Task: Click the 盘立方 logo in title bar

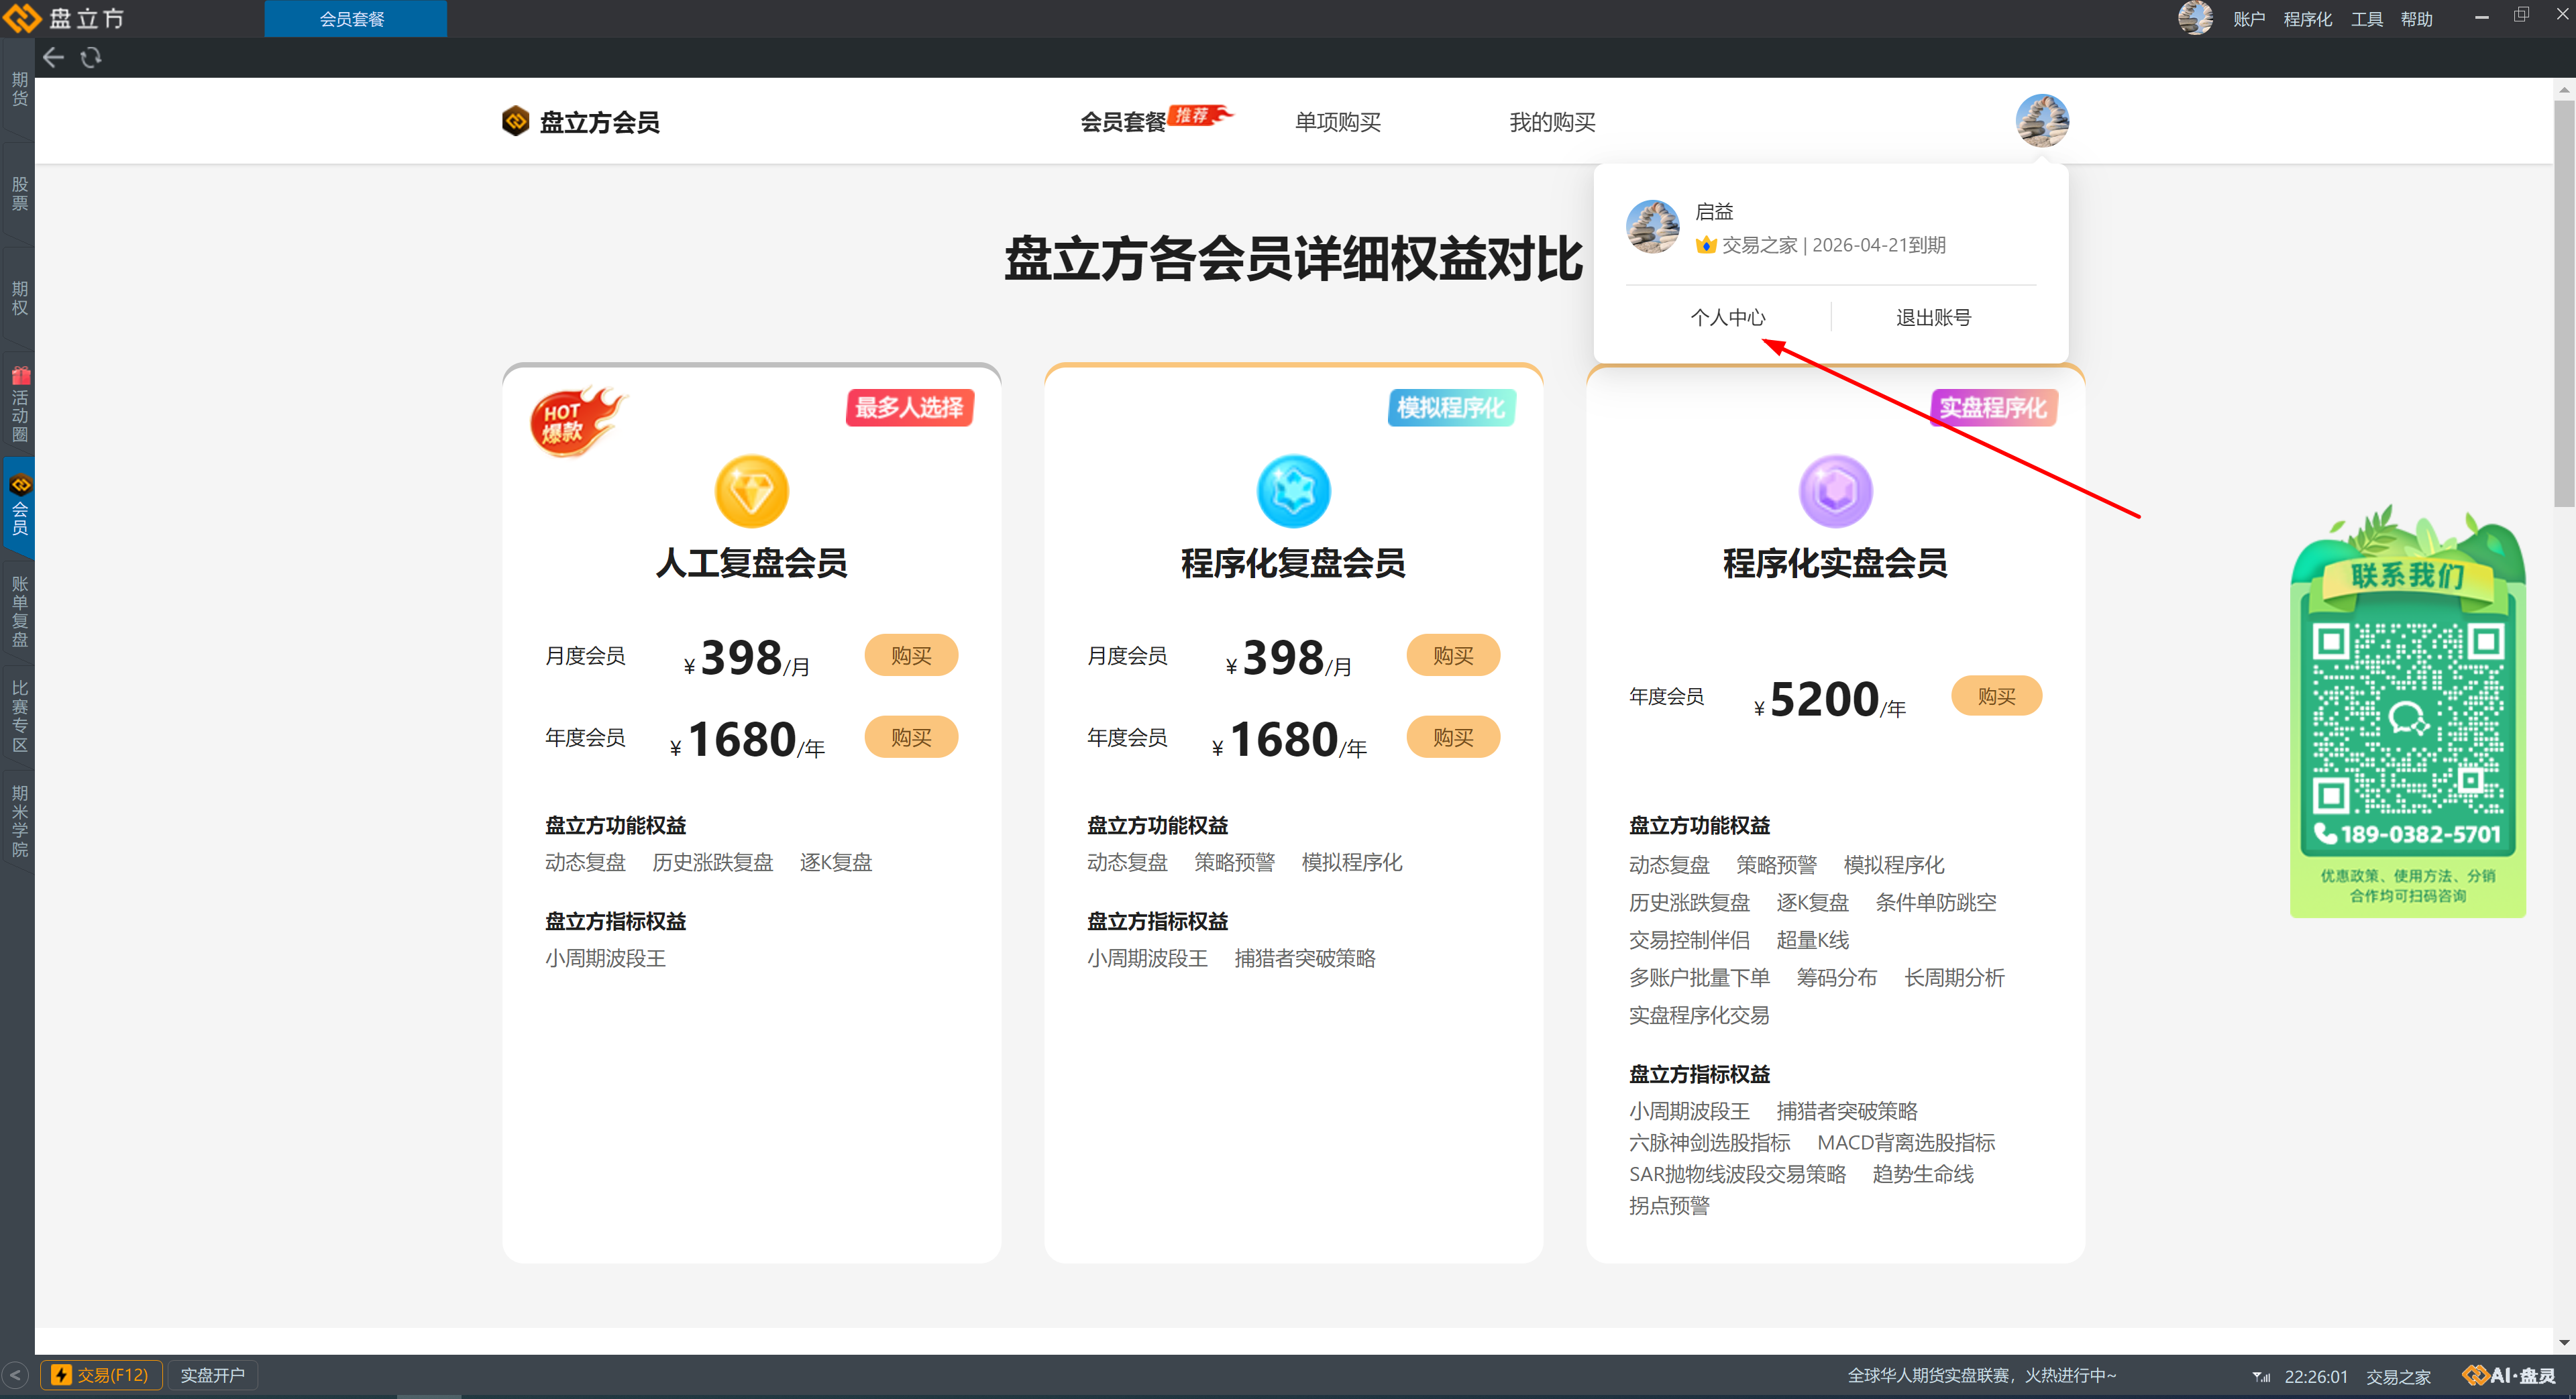Action: [65, 18]
